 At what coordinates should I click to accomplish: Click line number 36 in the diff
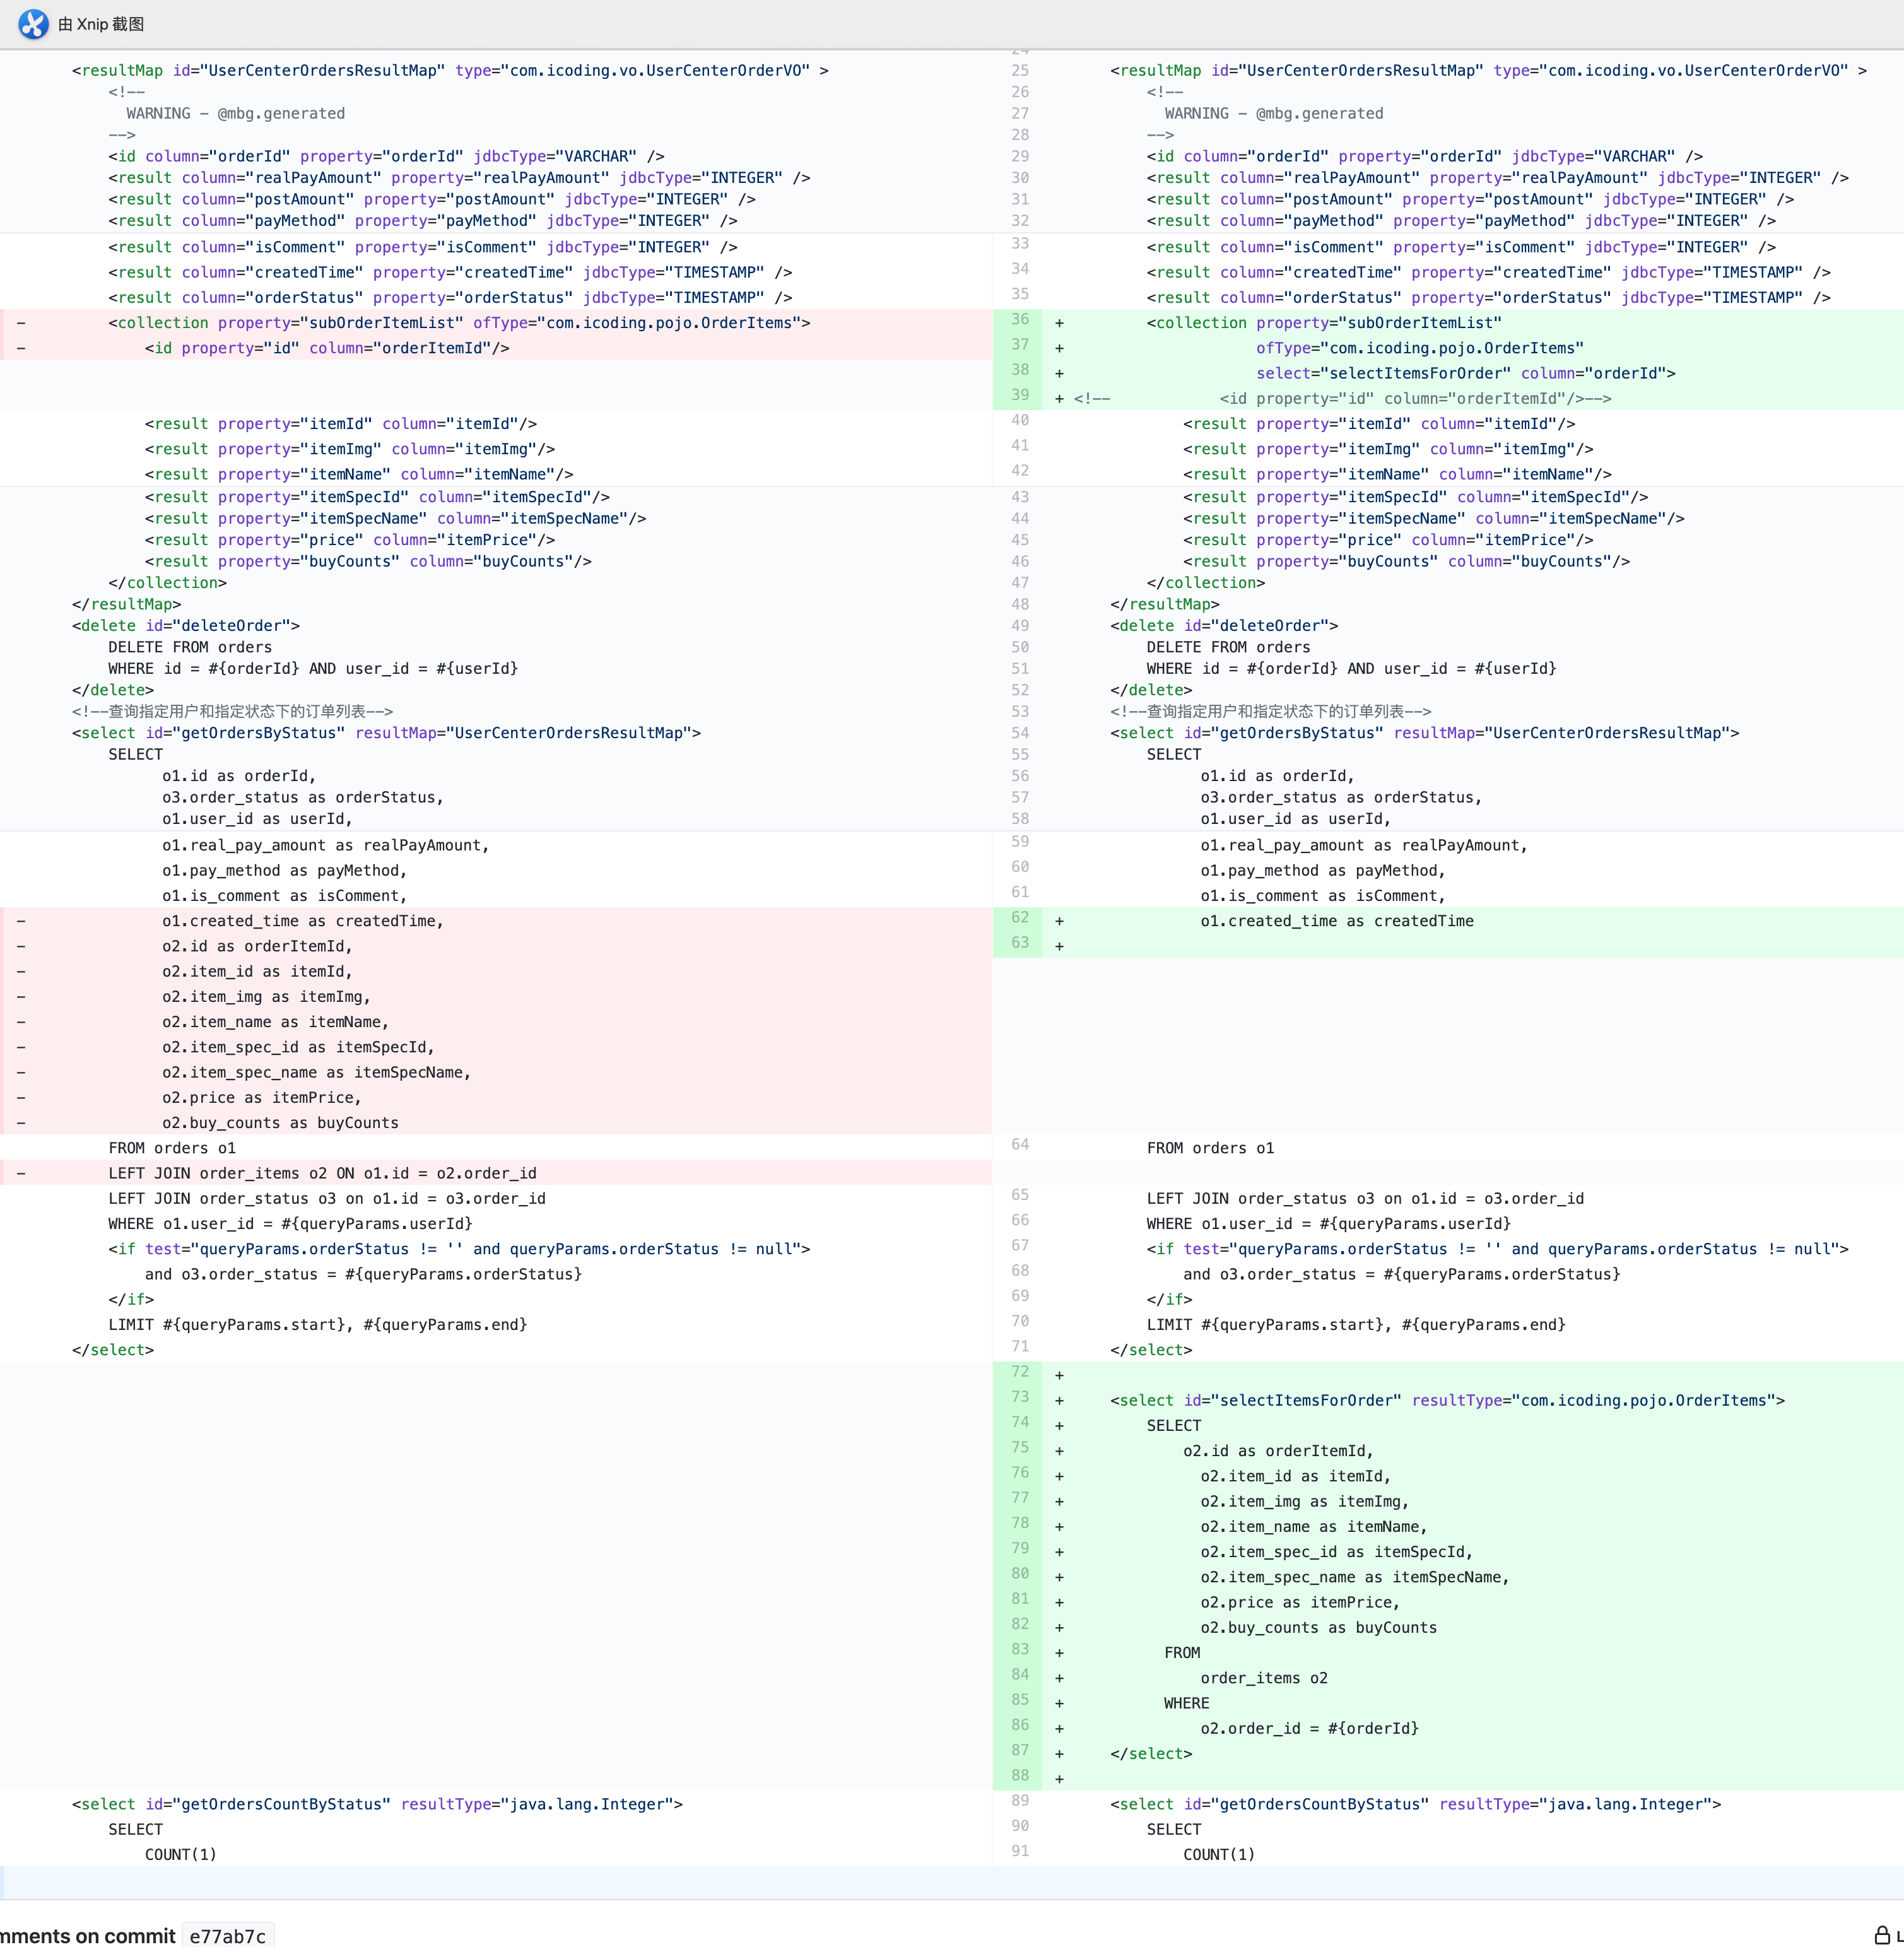tap(1019, 319)
